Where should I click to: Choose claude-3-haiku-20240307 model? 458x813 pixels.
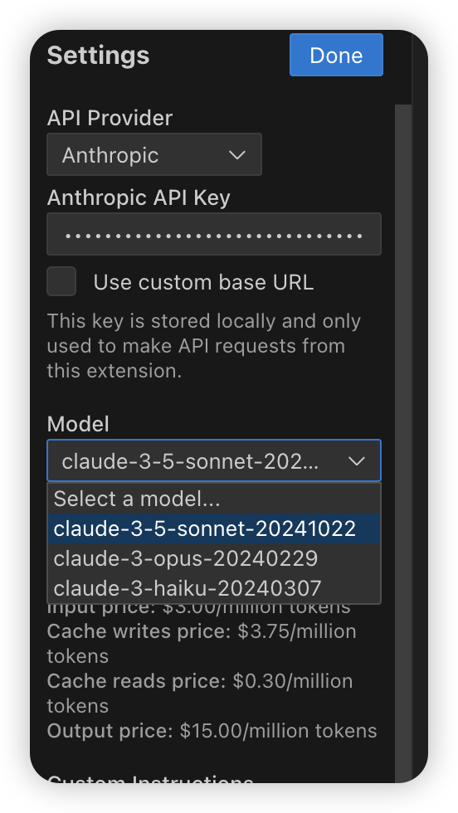pyautogui.click(x=214, y=588)
